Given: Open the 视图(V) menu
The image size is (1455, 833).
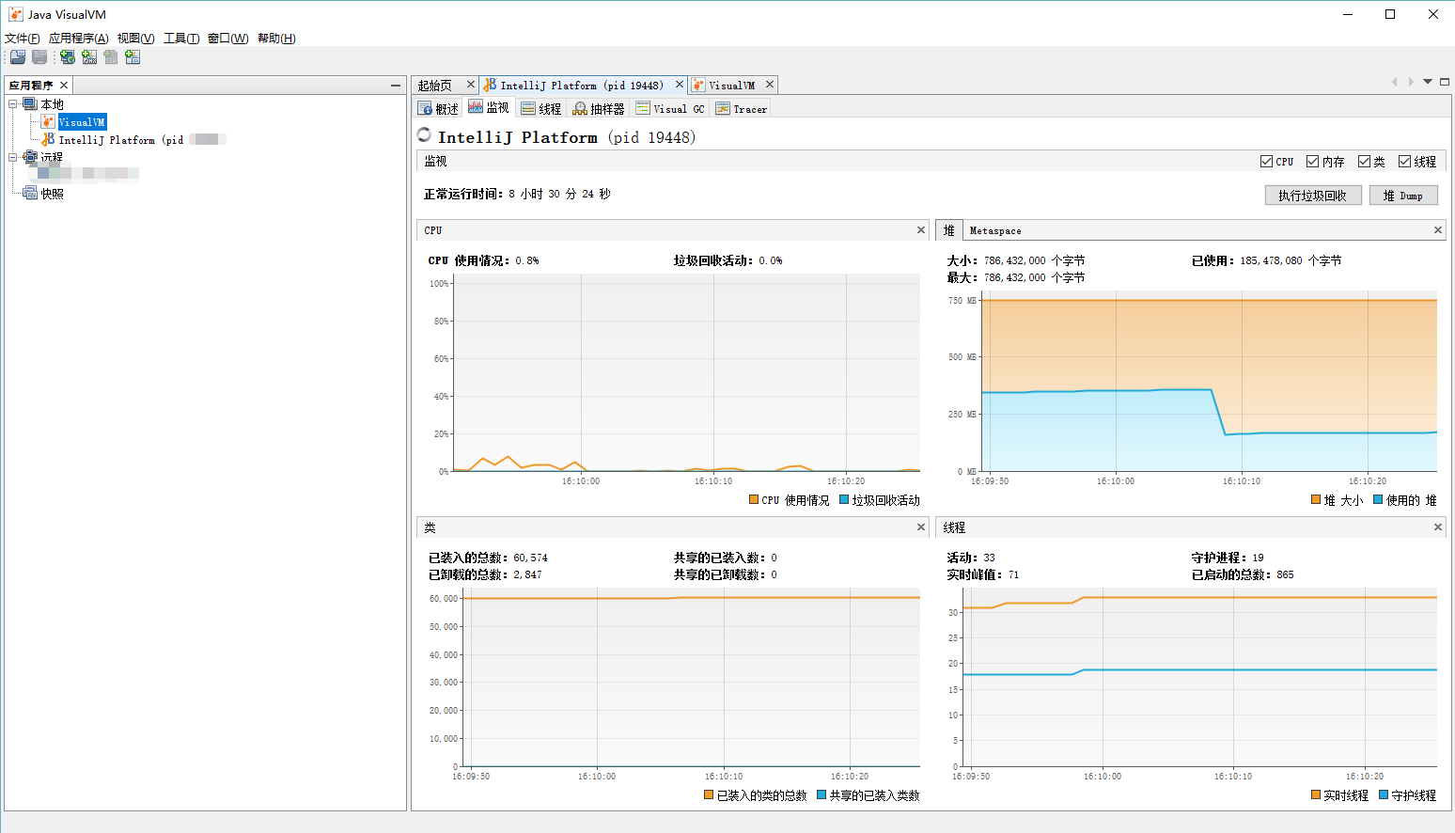Looking at the screenshot, I should coord(135,39).
